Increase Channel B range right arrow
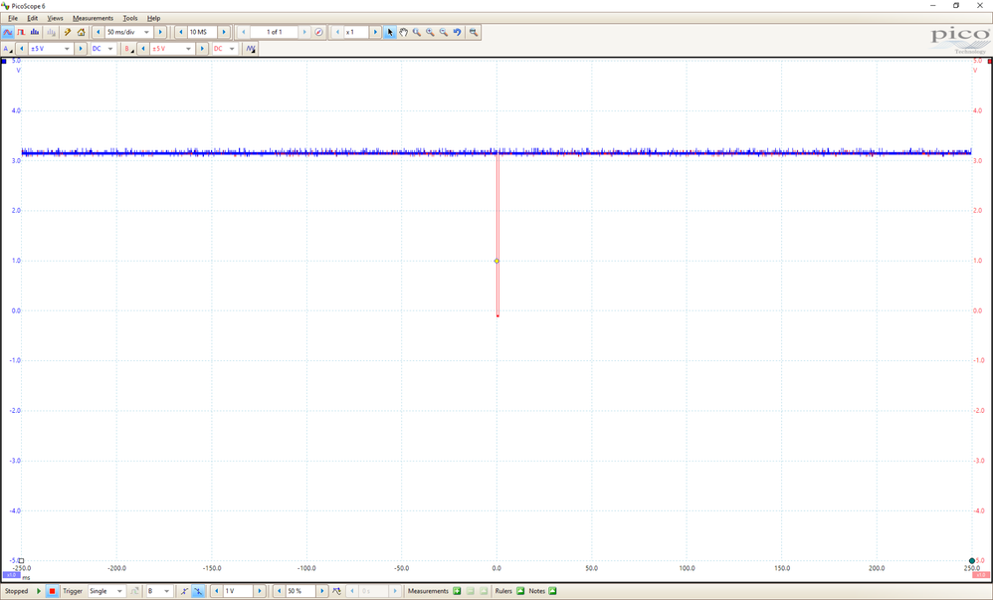 [202, 49]
